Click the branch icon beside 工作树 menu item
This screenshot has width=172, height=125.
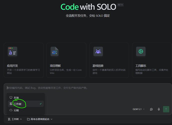11,104
